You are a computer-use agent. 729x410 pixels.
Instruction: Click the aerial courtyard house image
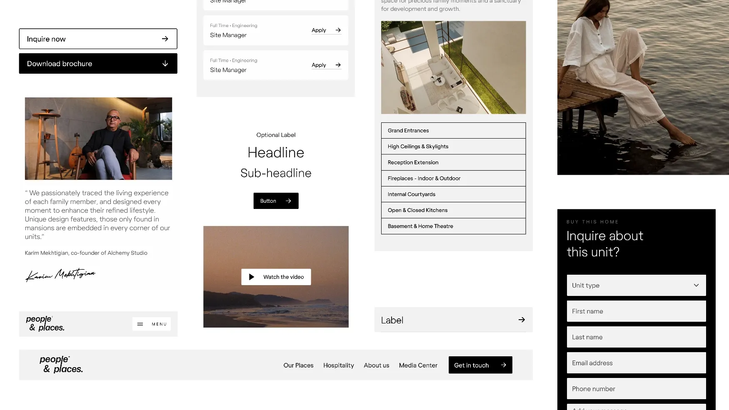(x=453, y=67)
